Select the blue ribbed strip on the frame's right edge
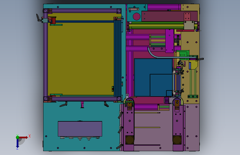 coord(118,58)
